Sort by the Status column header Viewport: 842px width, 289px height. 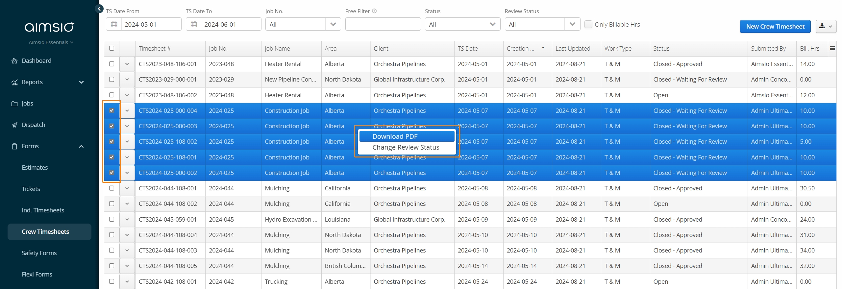tap(699, 48)
